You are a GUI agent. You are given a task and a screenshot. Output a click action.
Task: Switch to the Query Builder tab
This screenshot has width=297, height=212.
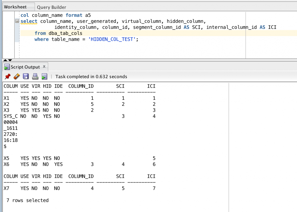[51, 7]
